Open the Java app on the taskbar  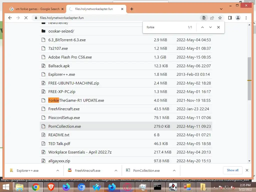(173, 187)
